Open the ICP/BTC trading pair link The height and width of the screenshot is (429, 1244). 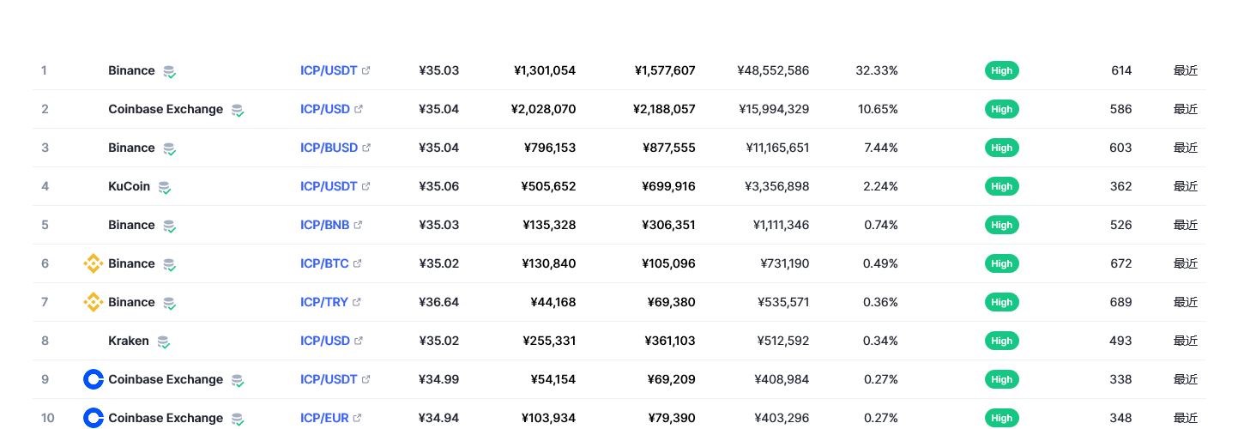click(x=324, y=263)
